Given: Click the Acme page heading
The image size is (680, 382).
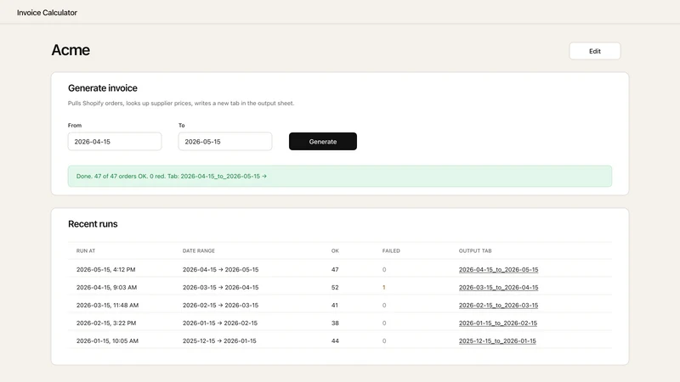Looking at the screenshot, I should pos(71,50).
